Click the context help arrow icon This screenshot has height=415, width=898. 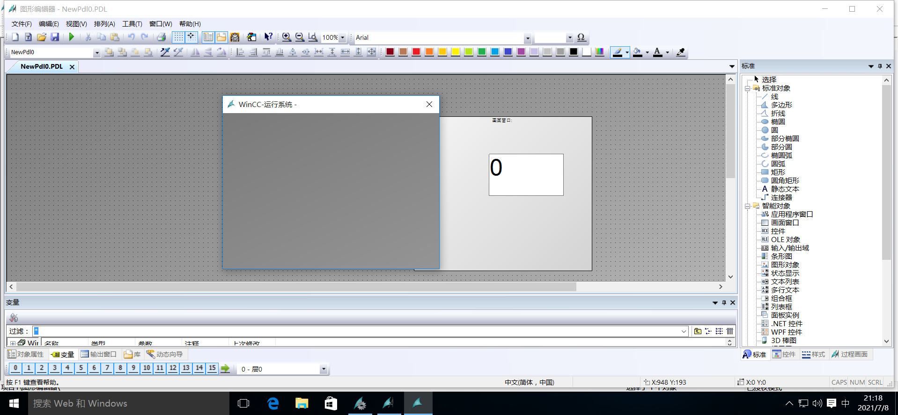268,37
